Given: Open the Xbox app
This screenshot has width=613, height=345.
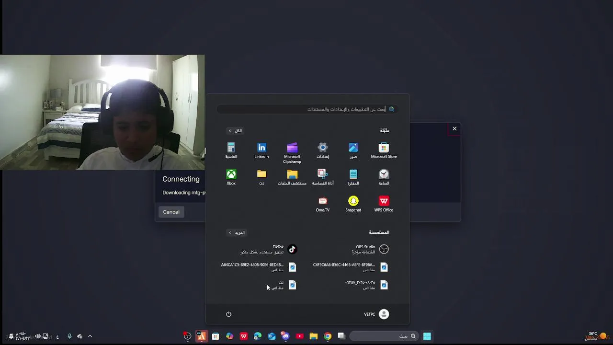Looking at the screenshot, I should click(x=231, y=177).
